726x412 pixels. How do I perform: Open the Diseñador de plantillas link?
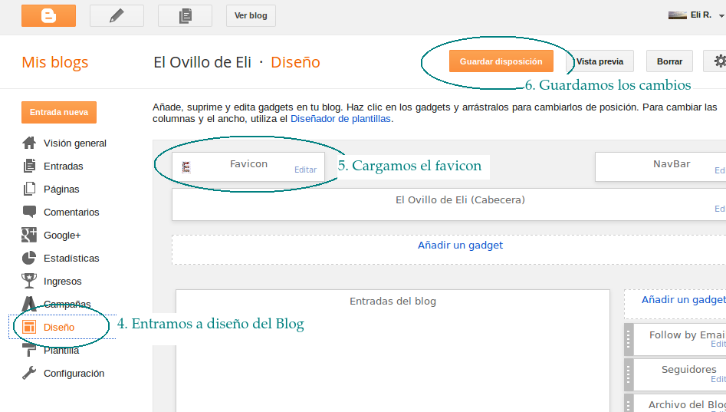click(341, 119)
